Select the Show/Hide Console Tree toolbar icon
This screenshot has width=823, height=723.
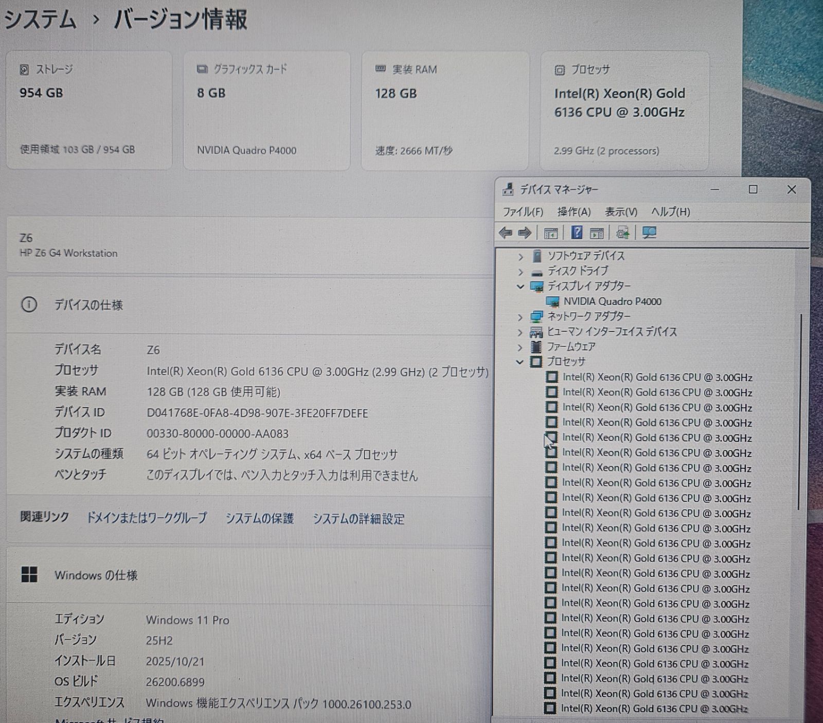[x=550, y=233]
